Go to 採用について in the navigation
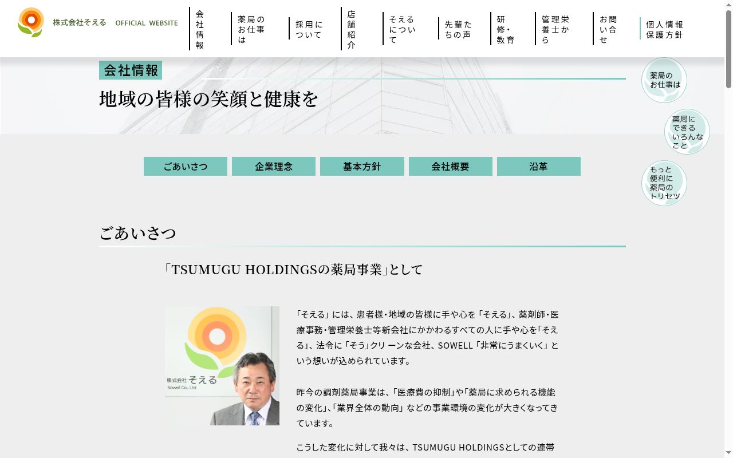Viewport: 733px width, 458px height. (309, 29)
